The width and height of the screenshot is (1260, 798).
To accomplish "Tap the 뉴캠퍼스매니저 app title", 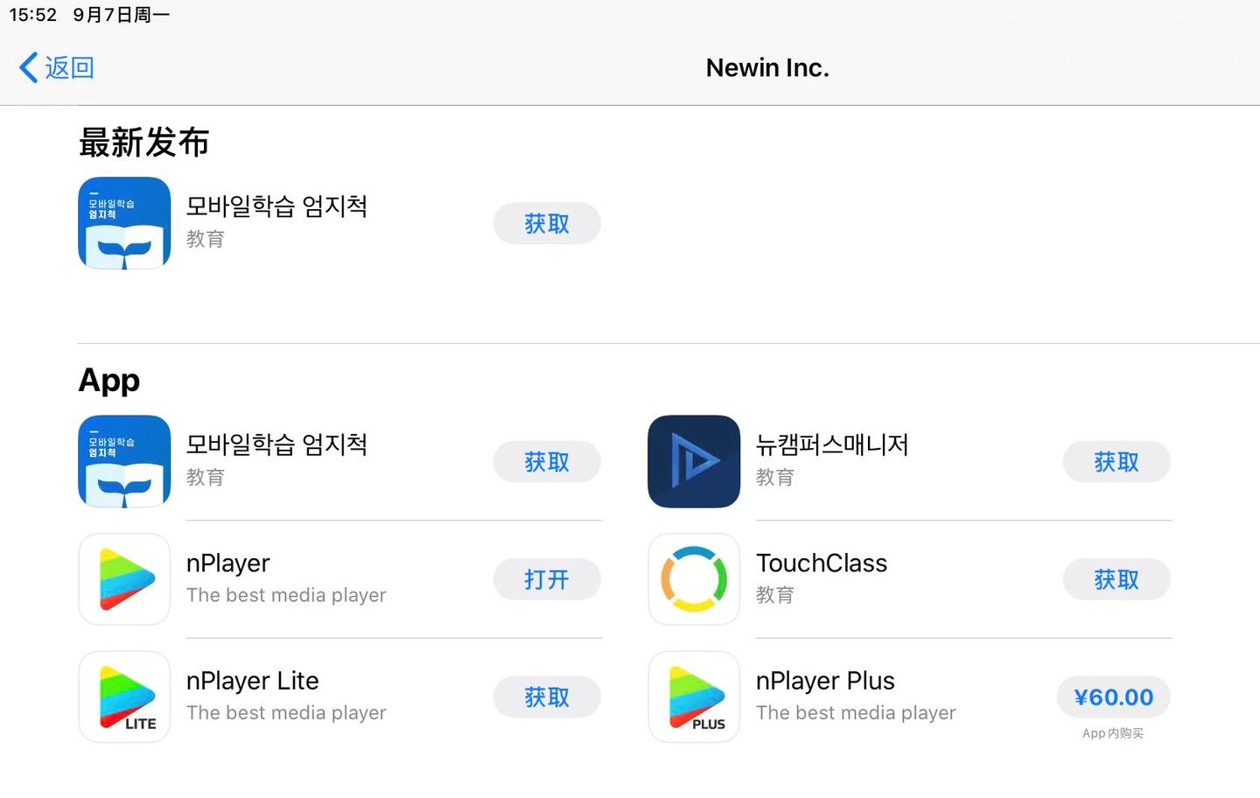I will 831,444.
